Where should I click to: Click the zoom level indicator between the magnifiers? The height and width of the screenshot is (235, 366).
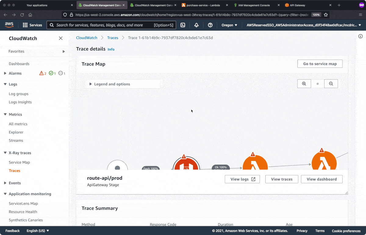point(317,83)
